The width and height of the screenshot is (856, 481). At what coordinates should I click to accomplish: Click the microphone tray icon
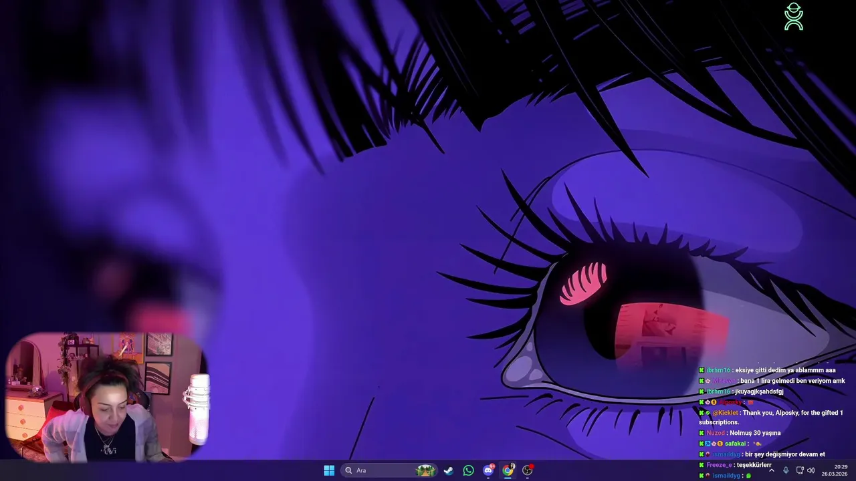pyautogui.click(x=786, y=470)
